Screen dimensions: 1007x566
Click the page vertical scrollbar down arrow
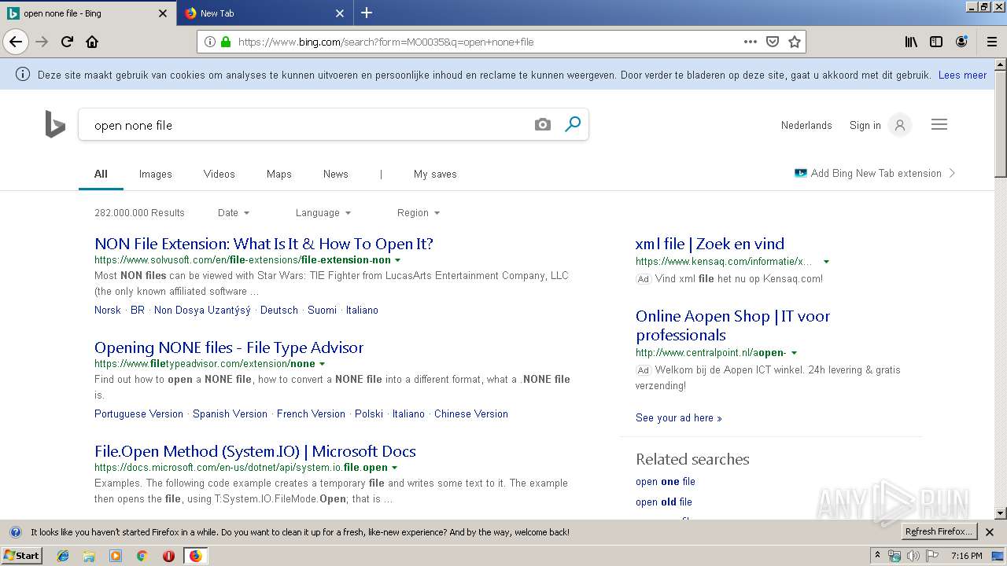point(1001,513)
